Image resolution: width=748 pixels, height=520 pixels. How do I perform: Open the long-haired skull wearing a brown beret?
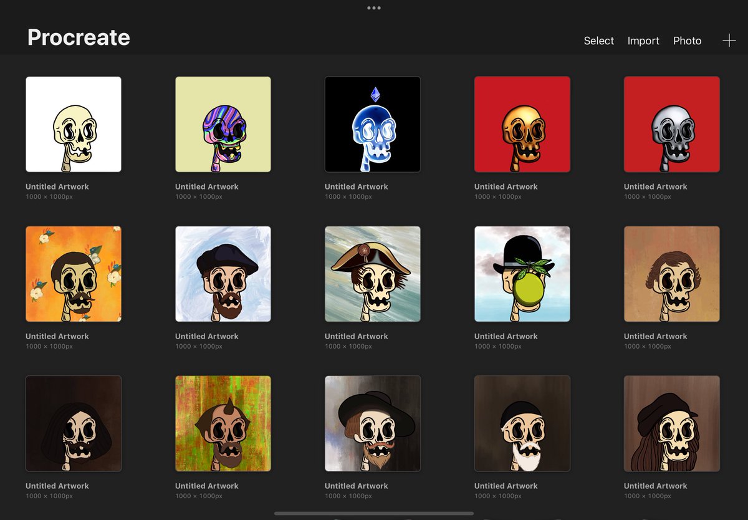(x=672, y=423)
